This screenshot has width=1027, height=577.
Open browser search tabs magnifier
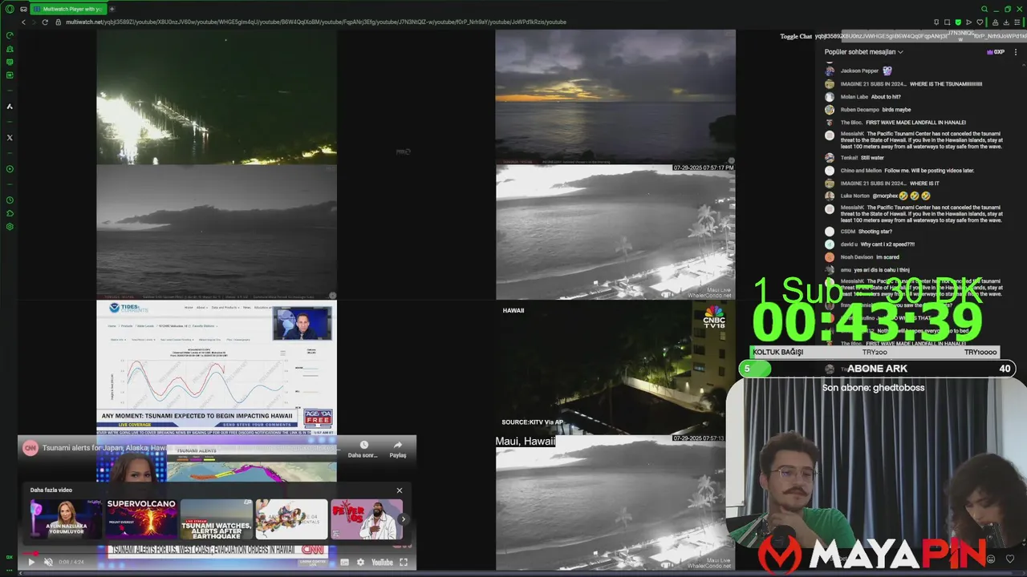[984, 9]
